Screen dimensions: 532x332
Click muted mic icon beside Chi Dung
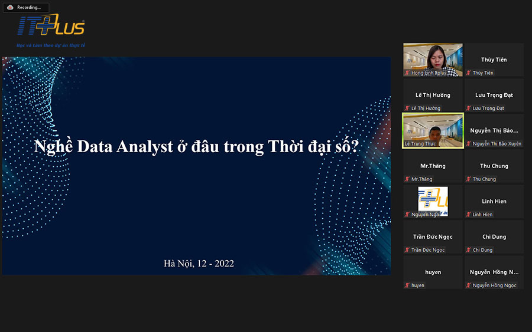tap(469, 250)
